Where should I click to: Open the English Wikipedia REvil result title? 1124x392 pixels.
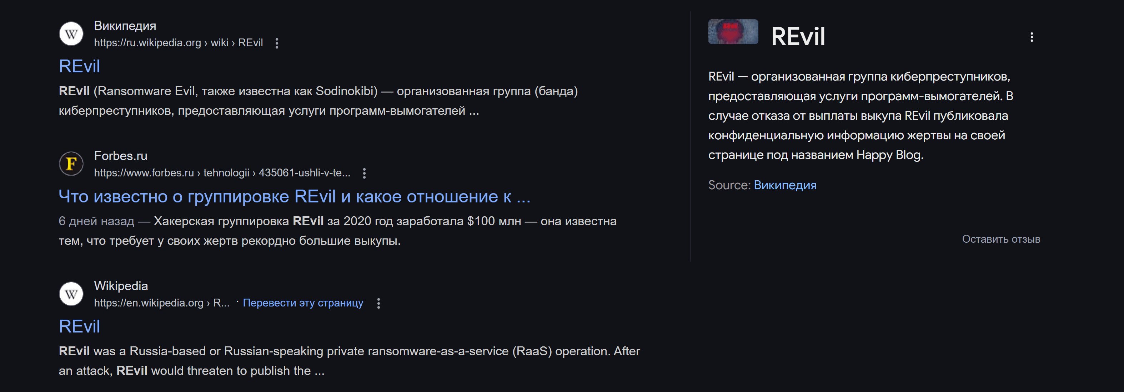click(x=79, y=326)
